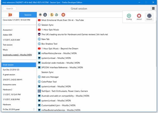This screenshot has width=158, height=113.
Task: Click MDN icon beside nsINavHistoryService
Action: click(x=39, y=53)
